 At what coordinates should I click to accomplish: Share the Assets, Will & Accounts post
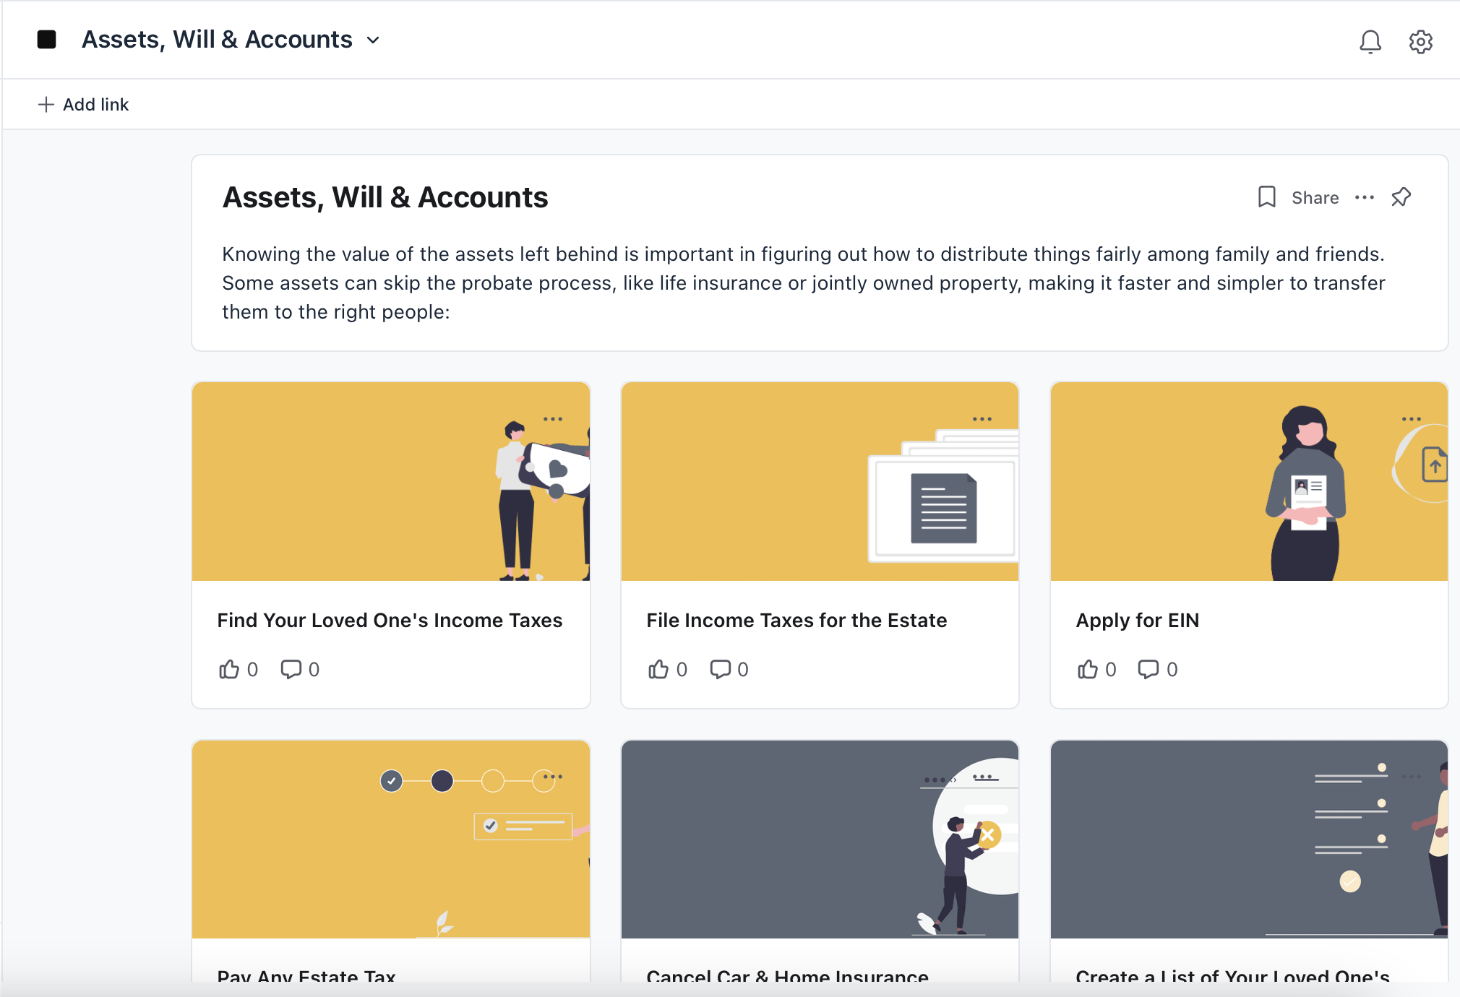click(1315, 198)
